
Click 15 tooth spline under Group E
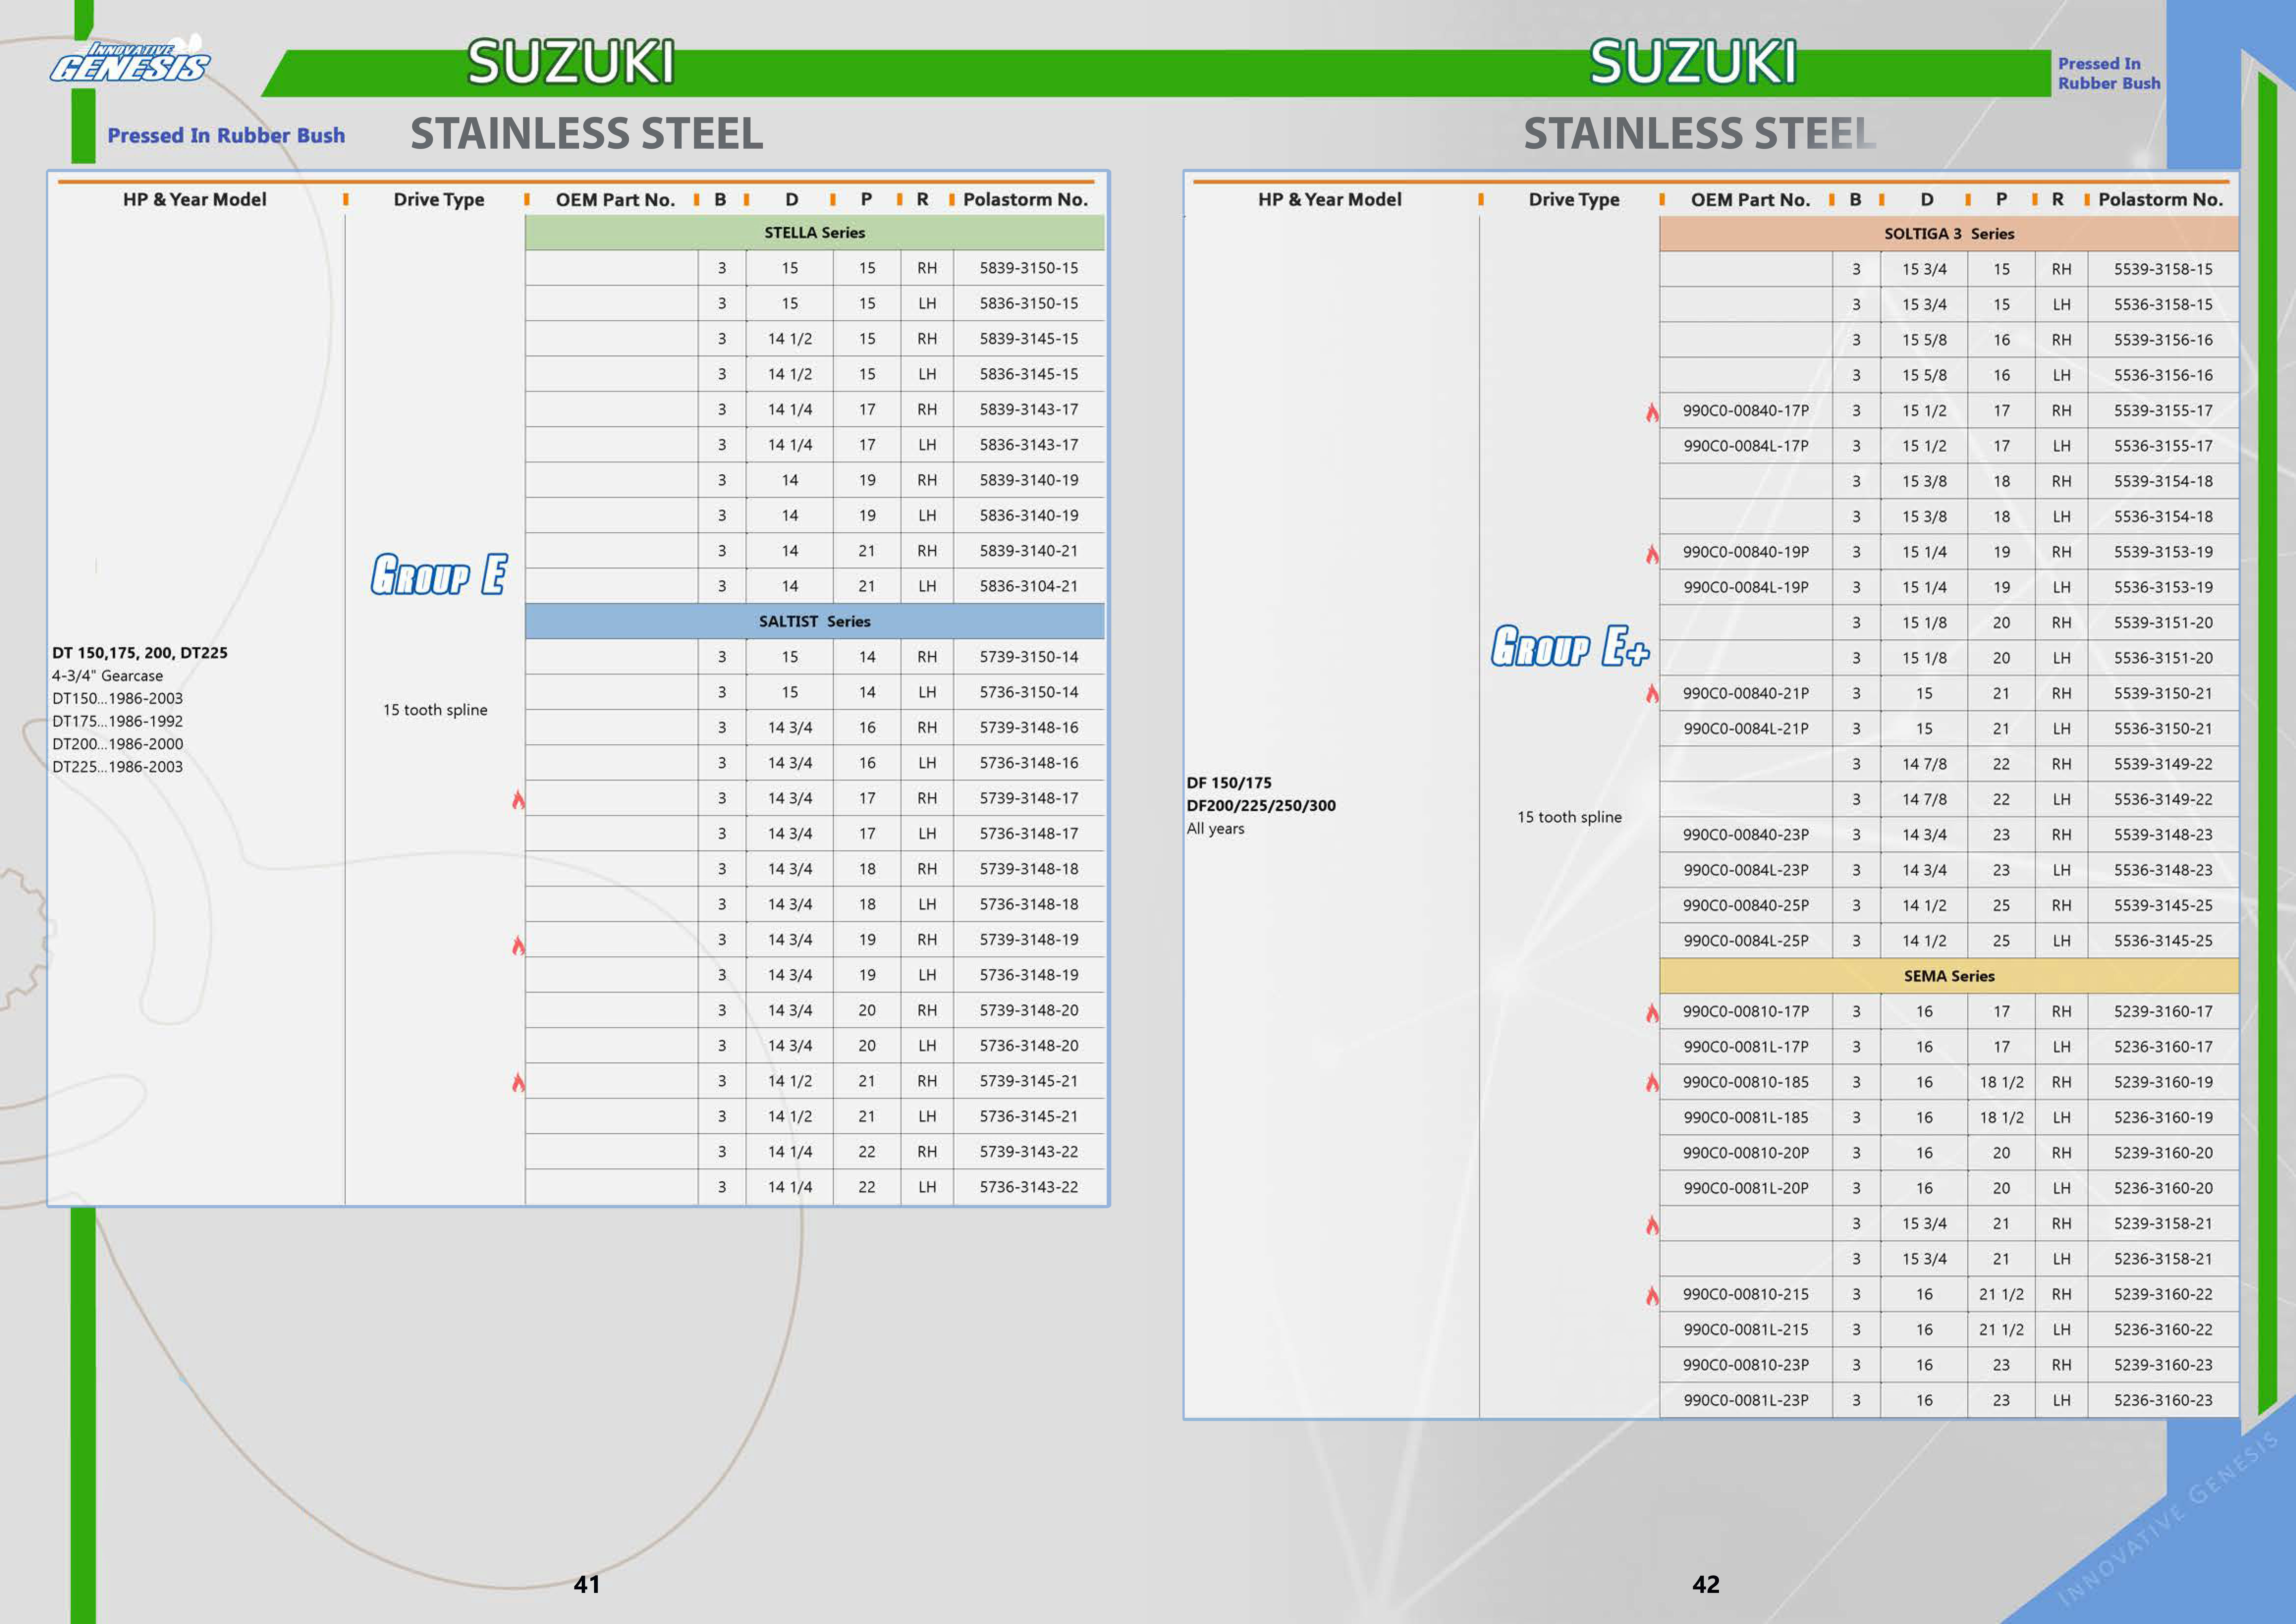435,710
